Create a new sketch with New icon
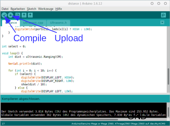Screen dimensions: 170x126 pos(18,15)
